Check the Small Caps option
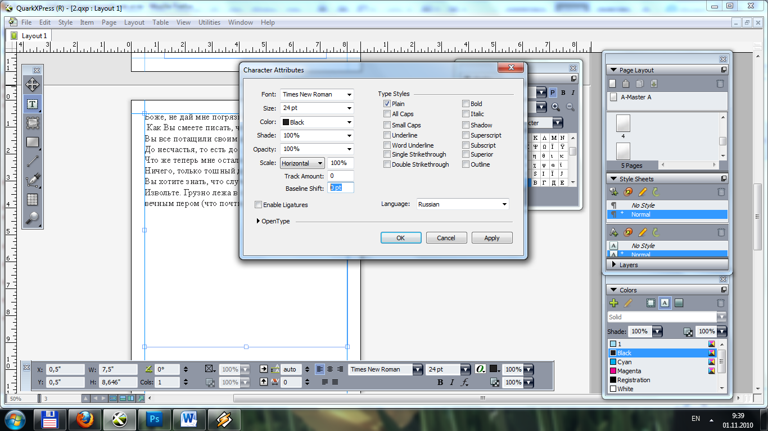Viewport: 768px width, 431px height. 387,125
